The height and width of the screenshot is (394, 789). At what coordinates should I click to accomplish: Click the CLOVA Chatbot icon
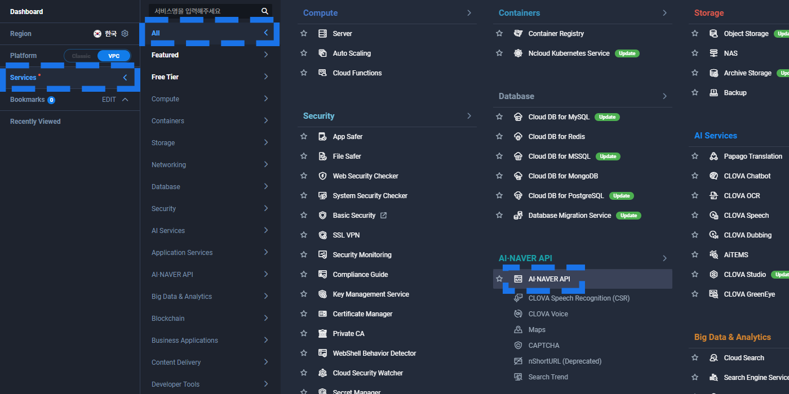tap(713, 176)
